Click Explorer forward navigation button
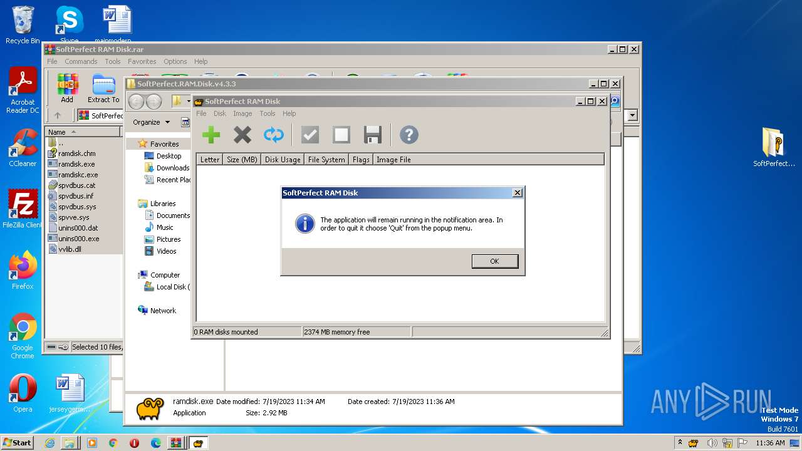 154,101
